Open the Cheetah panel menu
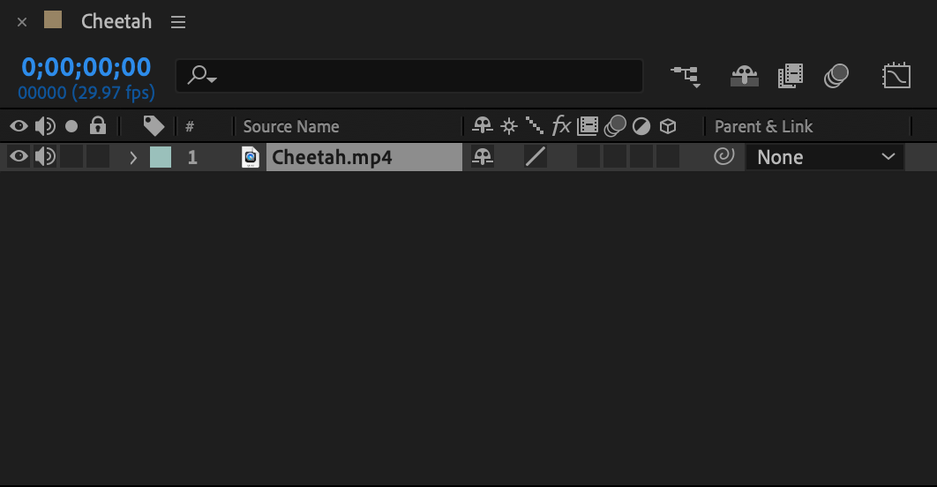Viewport: 937px width, 487px height. (178, 22)
